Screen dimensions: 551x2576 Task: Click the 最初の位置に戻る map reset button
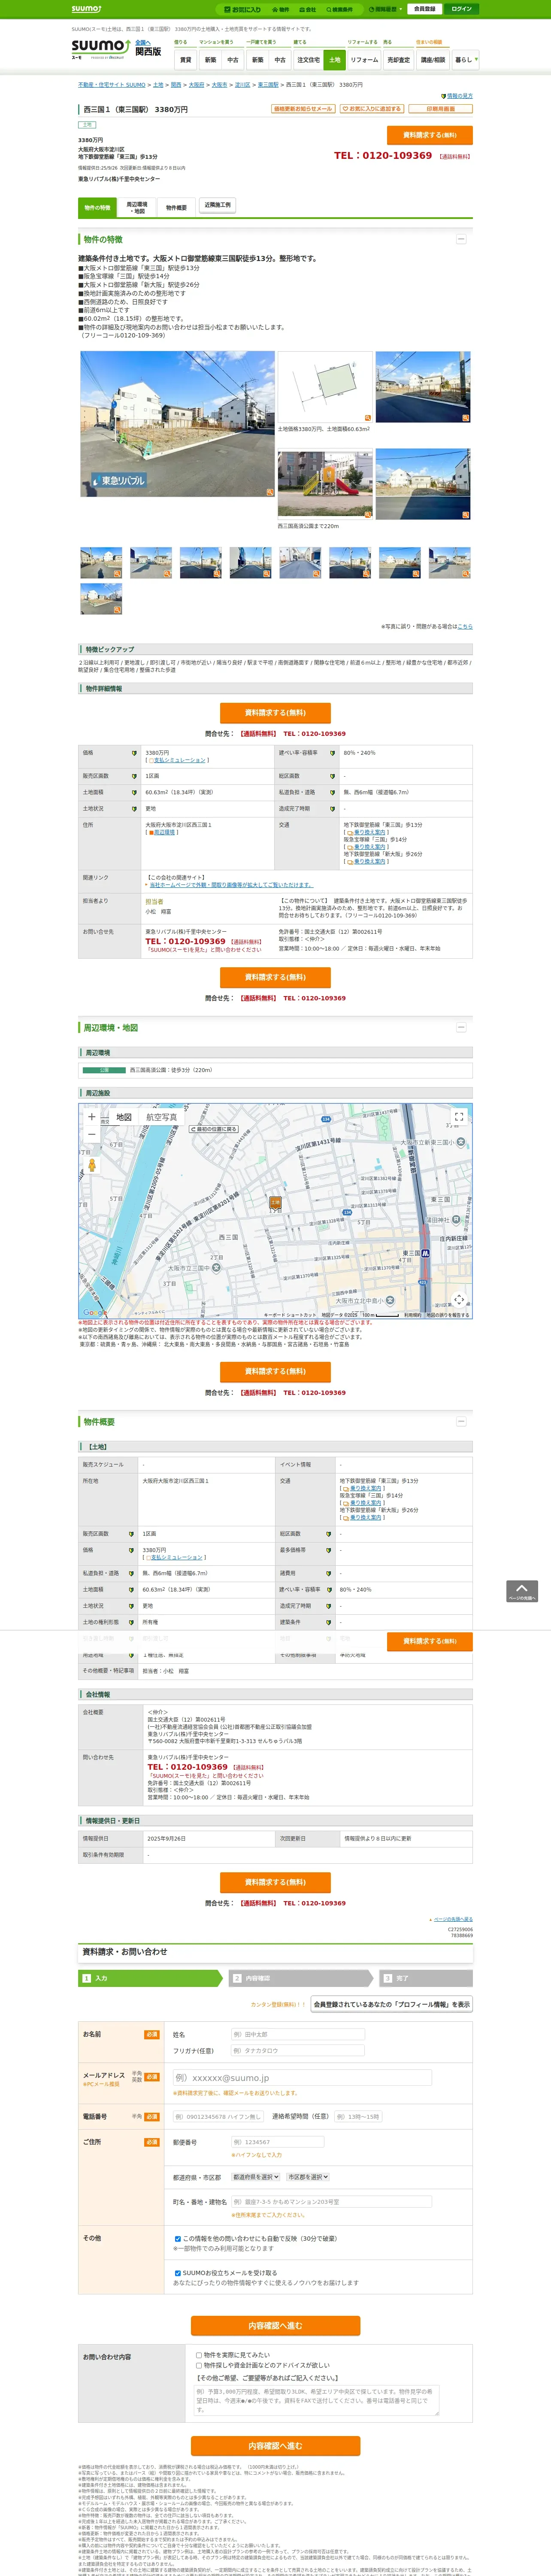tap(214, 1129)
